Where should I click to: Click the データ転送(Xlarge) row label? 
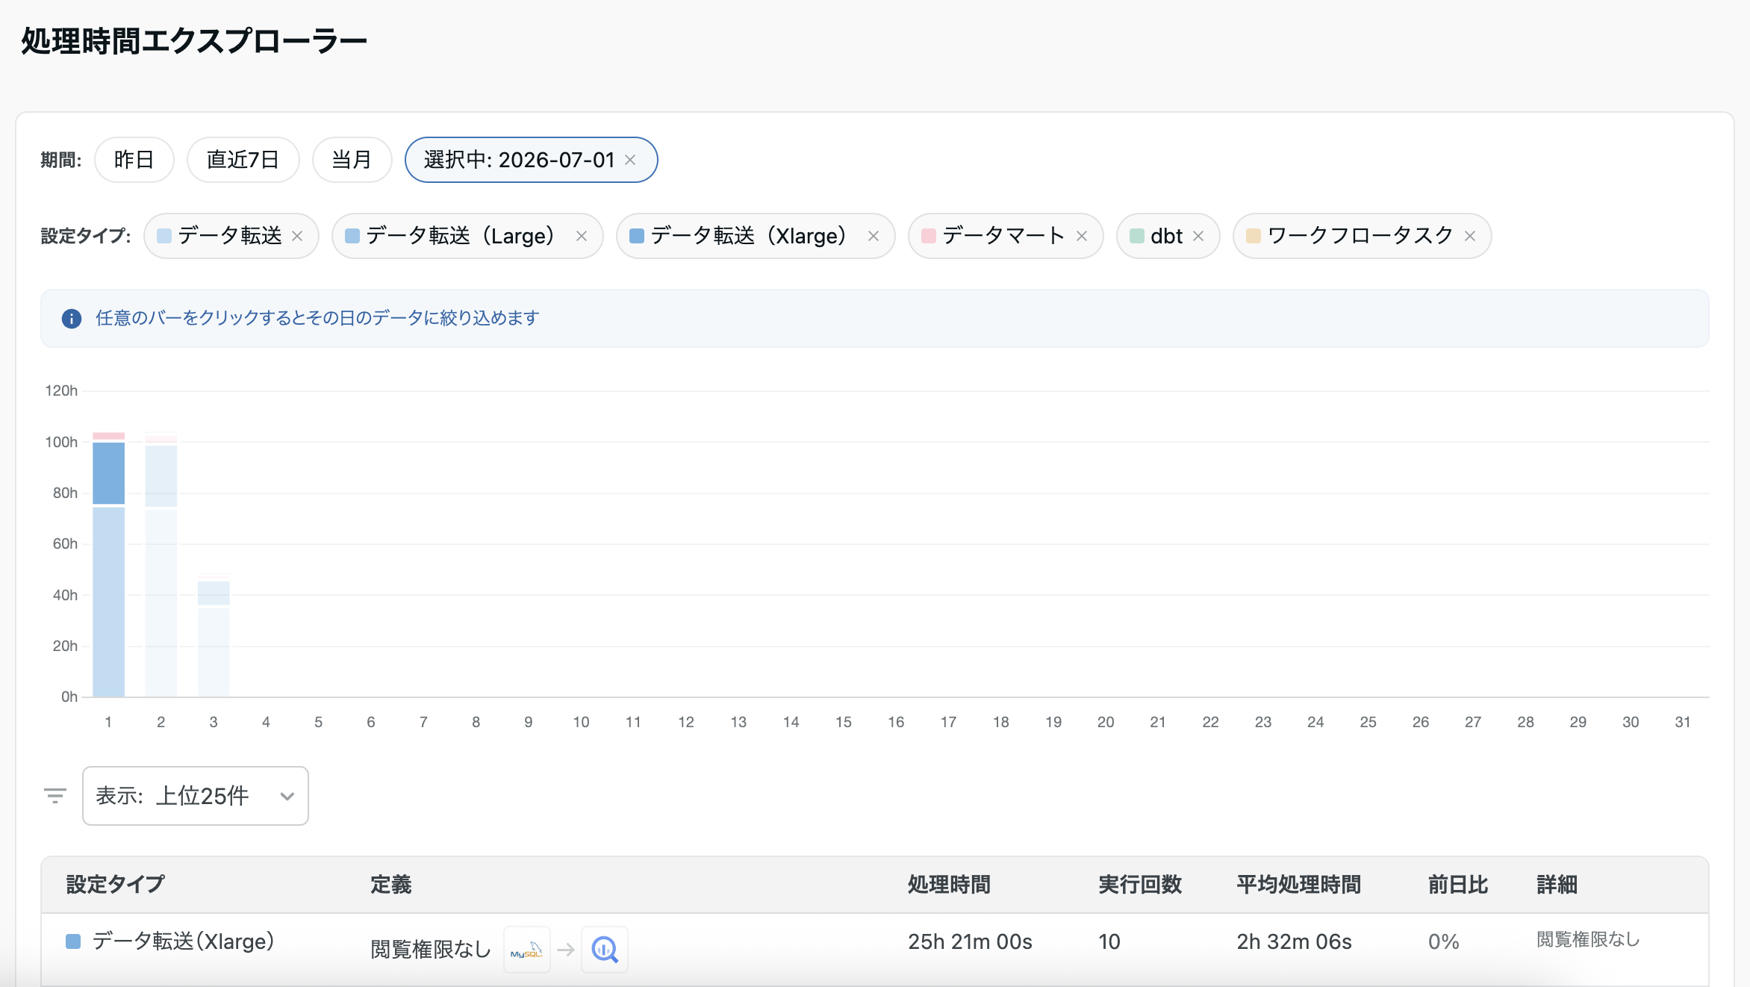(x=183, y=941)
